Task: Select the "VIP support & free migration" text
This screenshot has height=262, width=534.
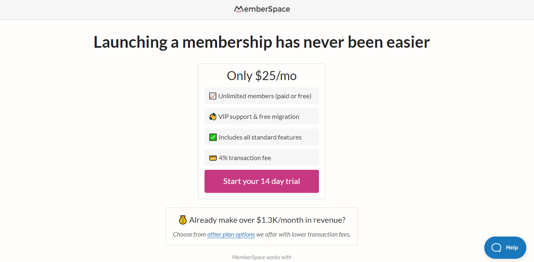Action: point(259,117)
